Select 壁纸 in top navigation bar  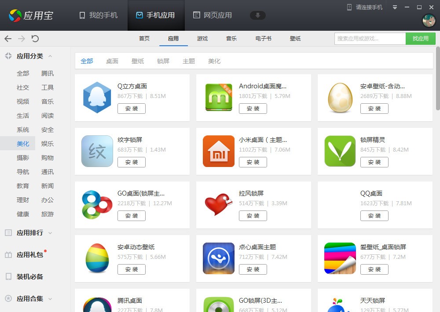click(x=295, y=38)
